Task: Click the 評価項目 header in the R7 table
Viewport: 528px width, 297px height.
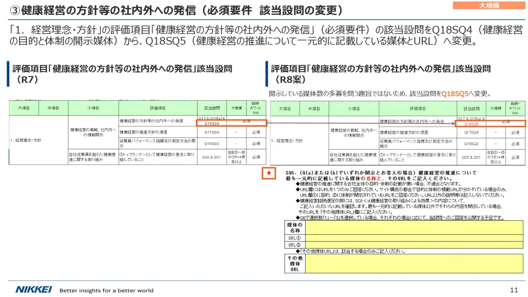Action: (x=158, y=108)
